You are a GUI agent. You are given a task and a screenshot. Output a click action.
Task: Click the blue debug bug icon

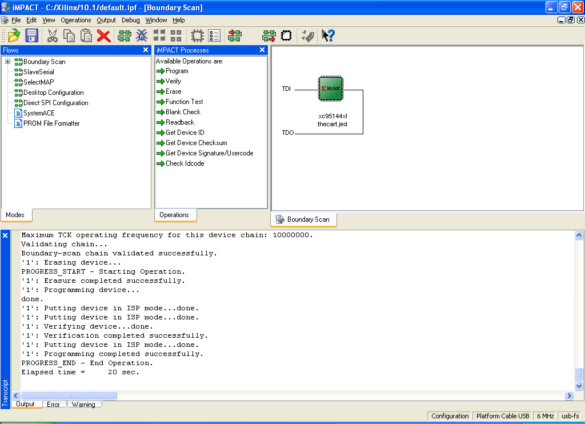tap(142, 36)
